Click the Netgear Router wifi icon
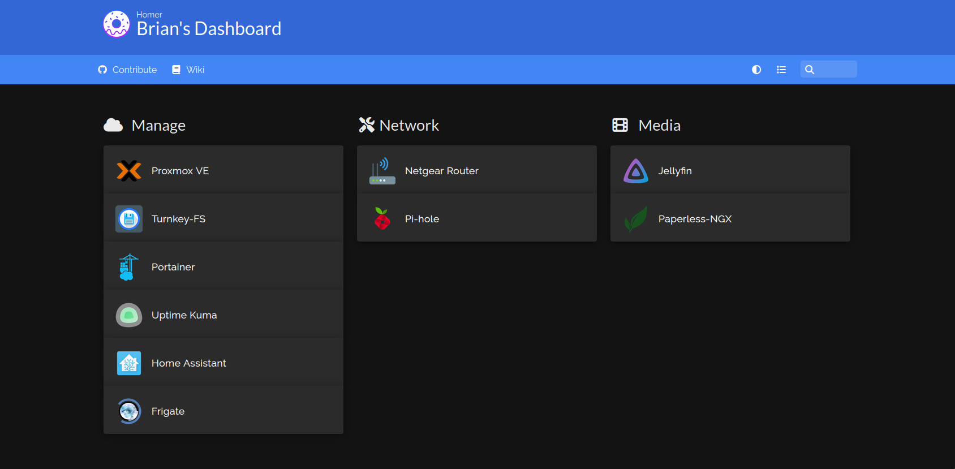955x469 pixels. click(382, 171)
